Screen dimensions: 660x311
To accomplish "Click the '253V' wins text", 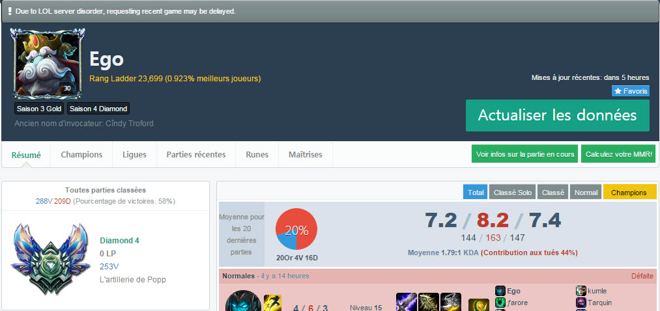I will (x=109, y=267).
